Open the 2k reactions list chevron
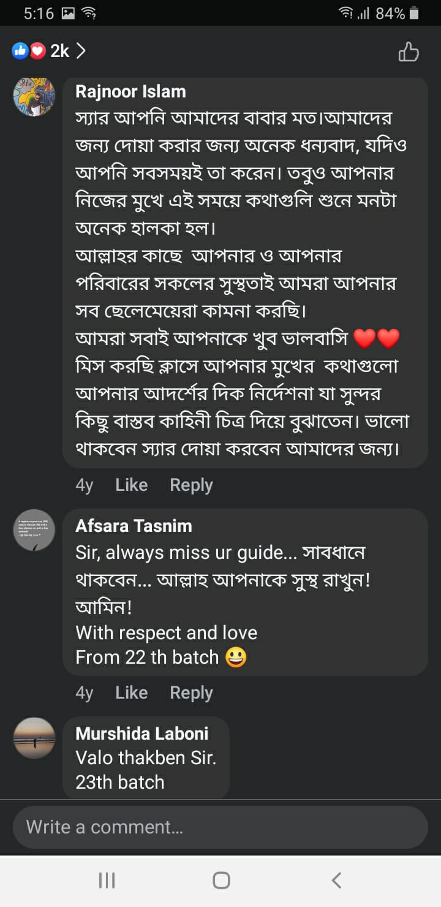The width and height of the screenshot is (441, 907). coord(81,51)
